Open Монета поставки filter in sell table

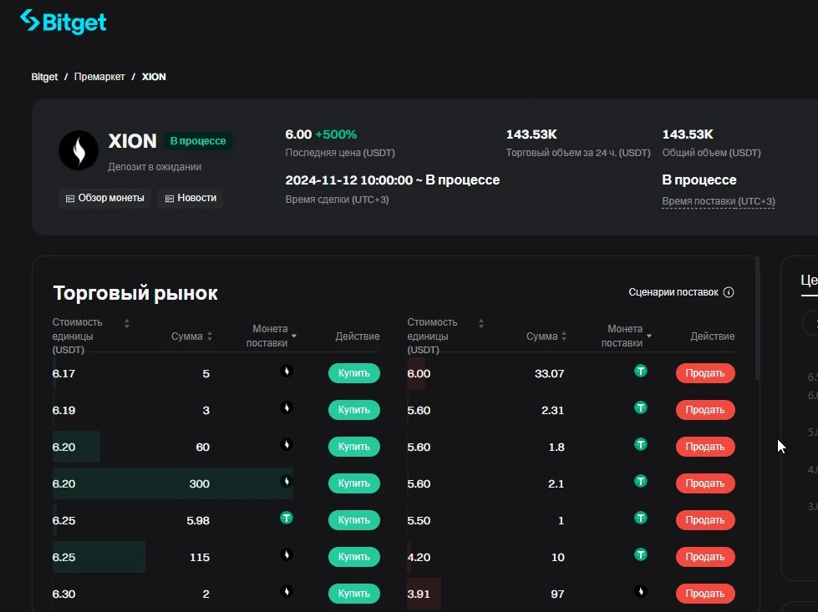point(649,336)
